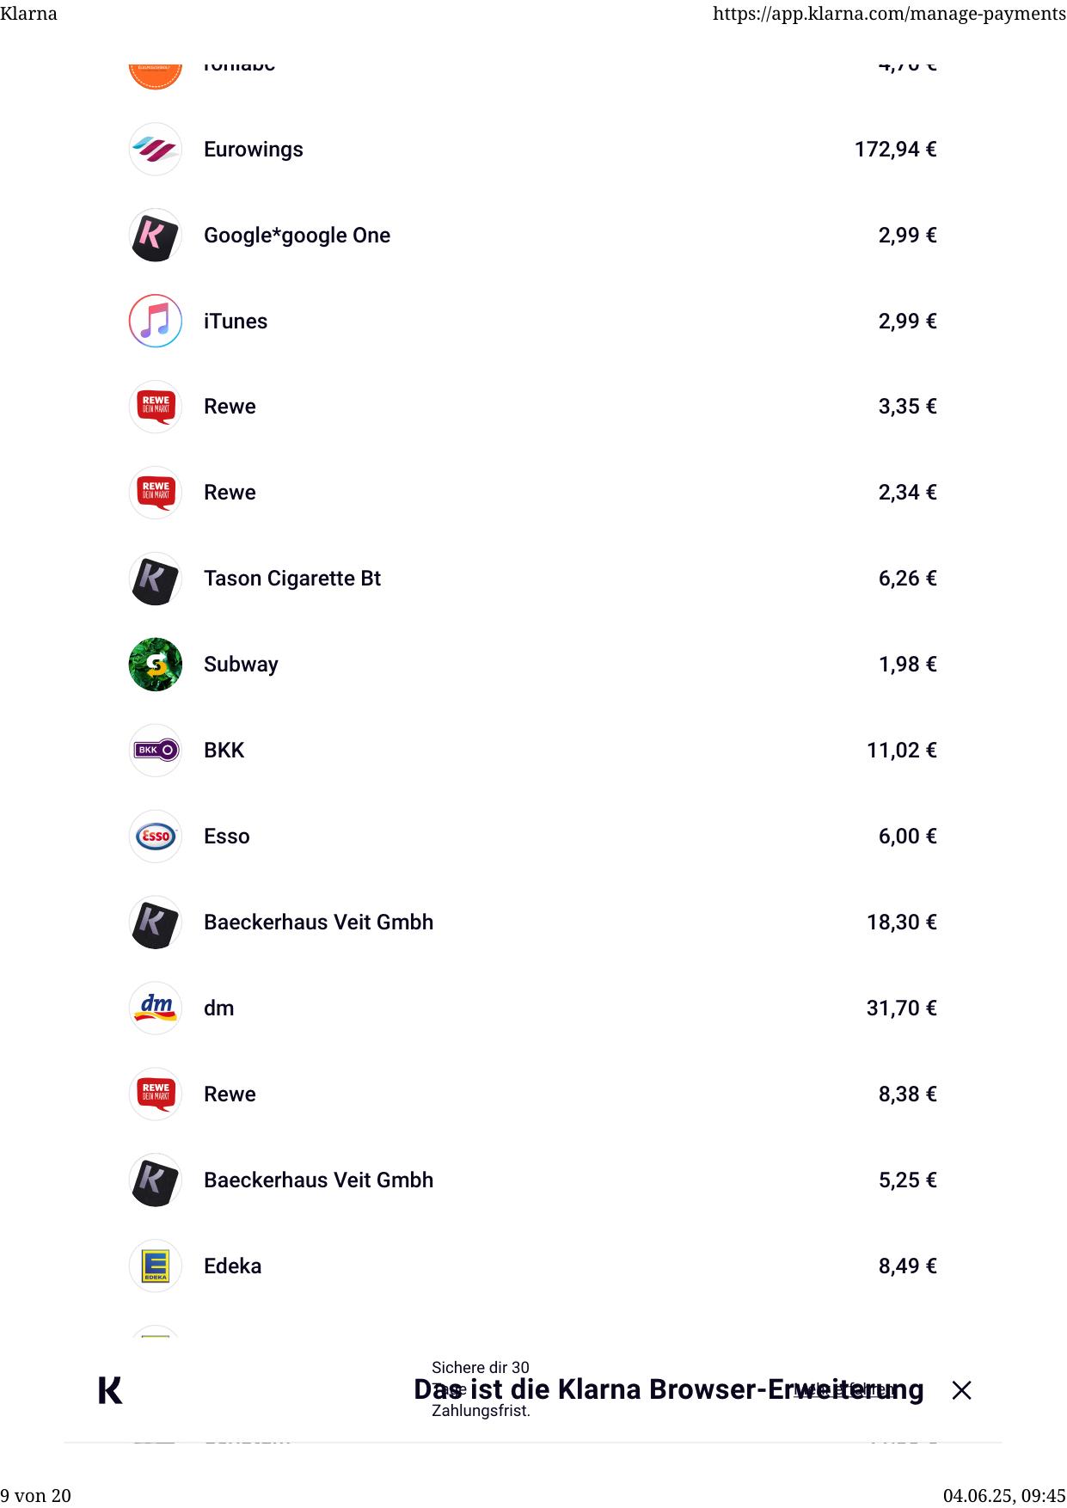
Task: Click the iTunes music note icon
Action: [156, 322]
